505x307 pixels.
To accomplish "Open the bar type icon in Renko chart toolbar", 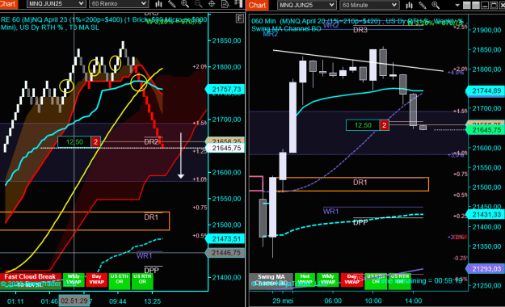I will tap(158, 4).
